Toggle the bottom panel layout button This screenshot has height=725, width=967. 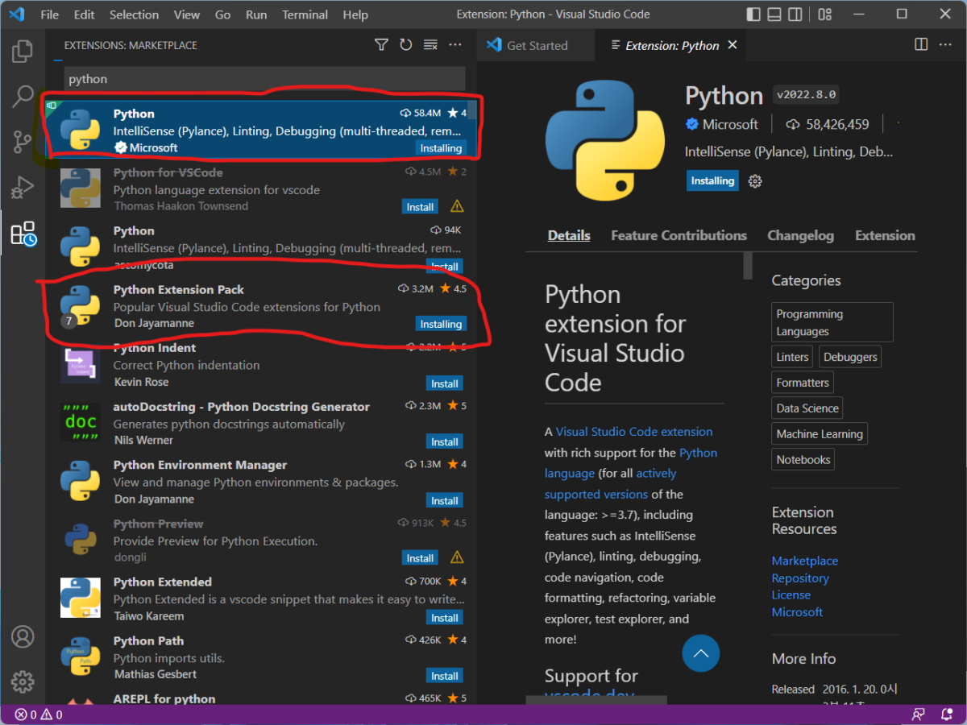point(774,14)
